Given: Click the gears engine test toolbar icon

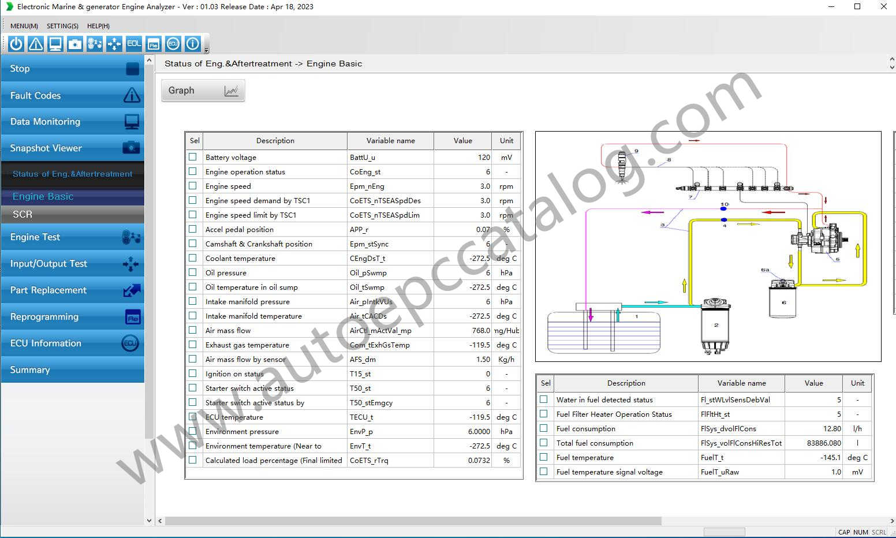Looking at the screenshot, I should click(x=95, y=44).
